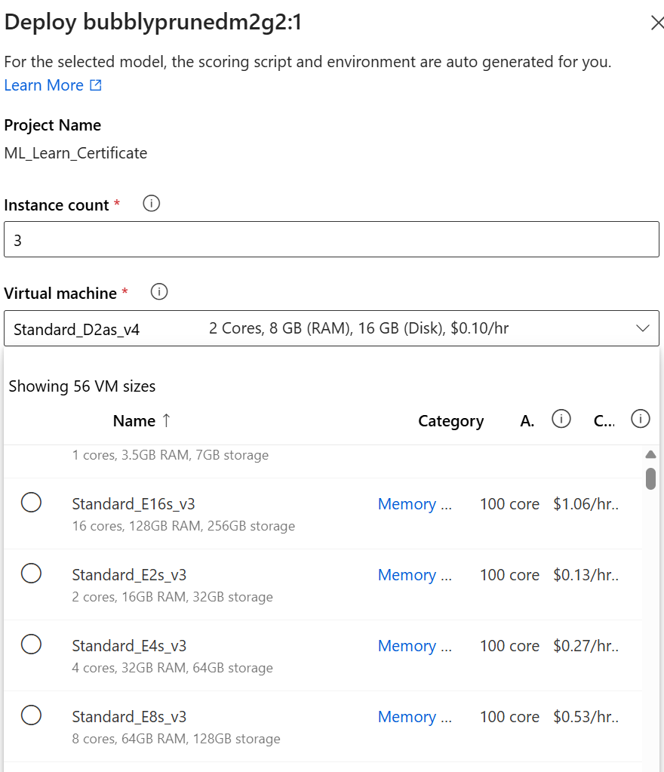Screen dimensions: 664x772
Task: Select the Standard_E16s_v3 radio button
Action: click(32, 503)
